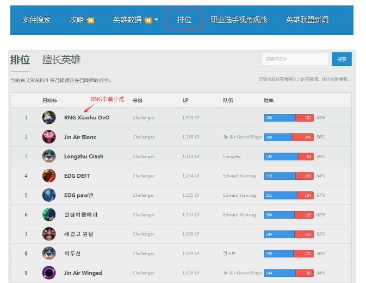This screenshot has height=283, width=366.
Task: Select the 排位 tab heading
Action: pos(20,60)
